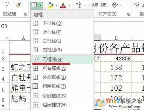
Task: Open the 剪贴板 clipboard dialog launcher
Action: (26, 15)
